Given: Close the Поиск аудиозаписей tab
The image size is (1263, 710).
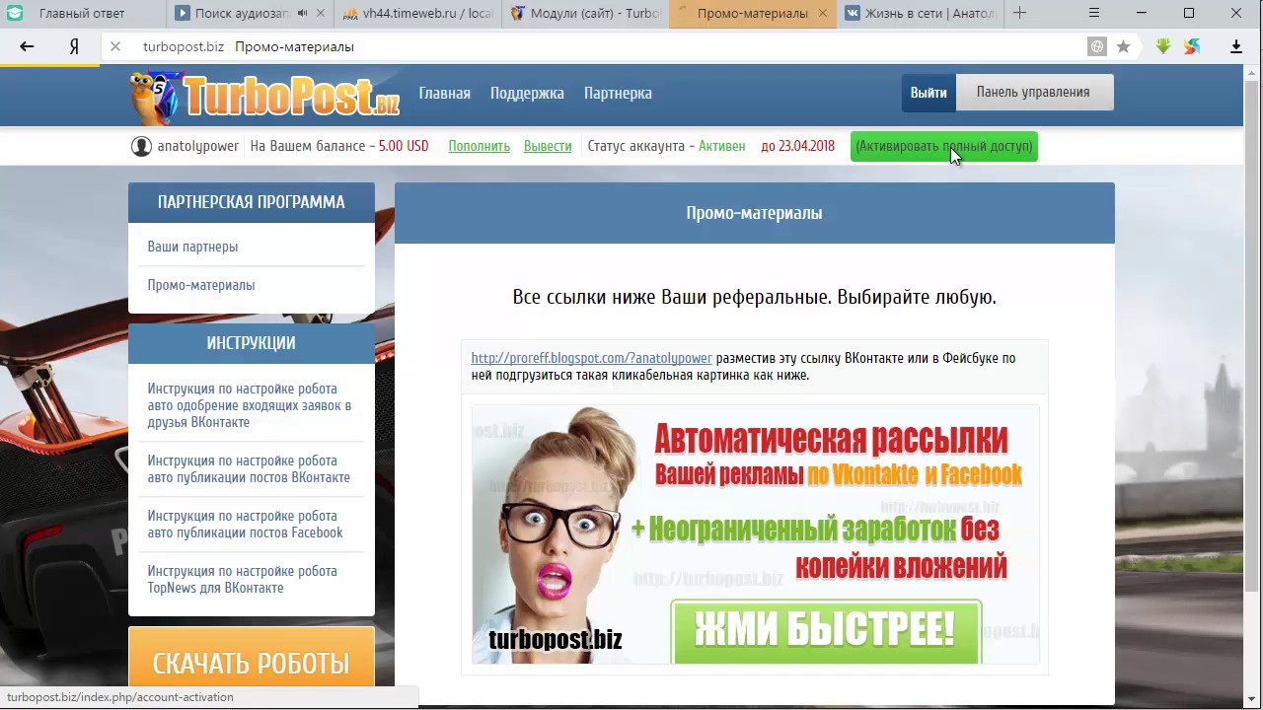Looking at the screenshot, I should pos(322,13).
